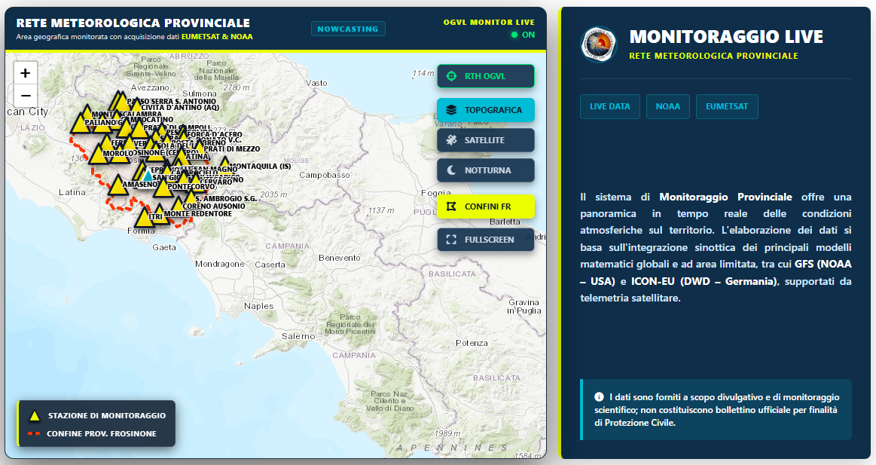Recenter map with RTH OGVL button

[x=486, y=76]
